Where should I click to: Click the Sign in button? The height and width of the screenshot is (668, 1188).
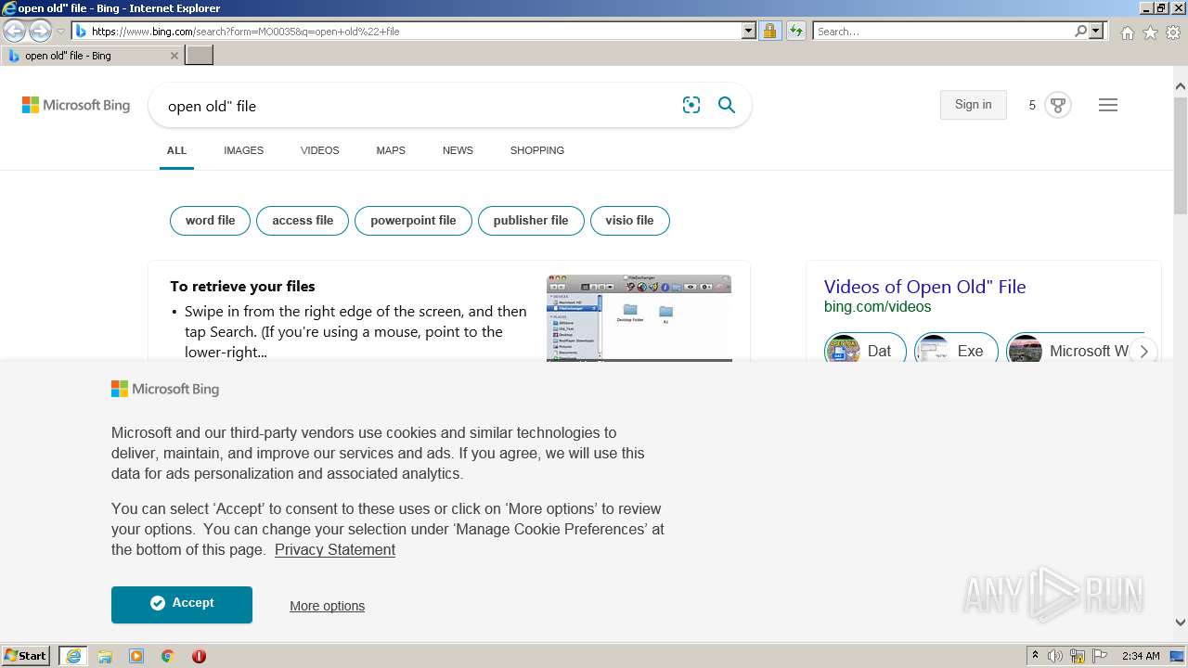973,105
